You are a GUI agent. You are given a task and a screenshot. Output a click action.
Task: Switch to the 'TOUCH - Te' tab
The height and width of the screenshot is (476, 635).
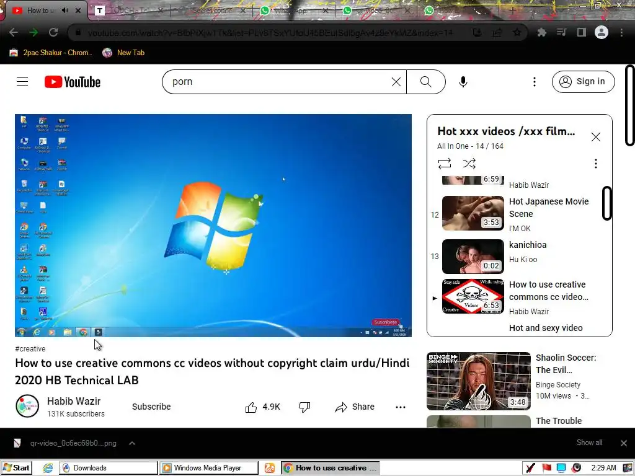[x=129, y=11]
